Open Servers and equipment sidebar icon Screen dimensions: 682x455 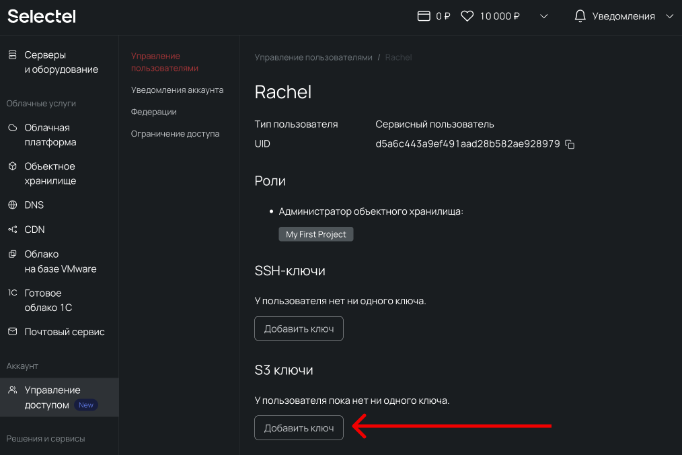coord(13,55)
